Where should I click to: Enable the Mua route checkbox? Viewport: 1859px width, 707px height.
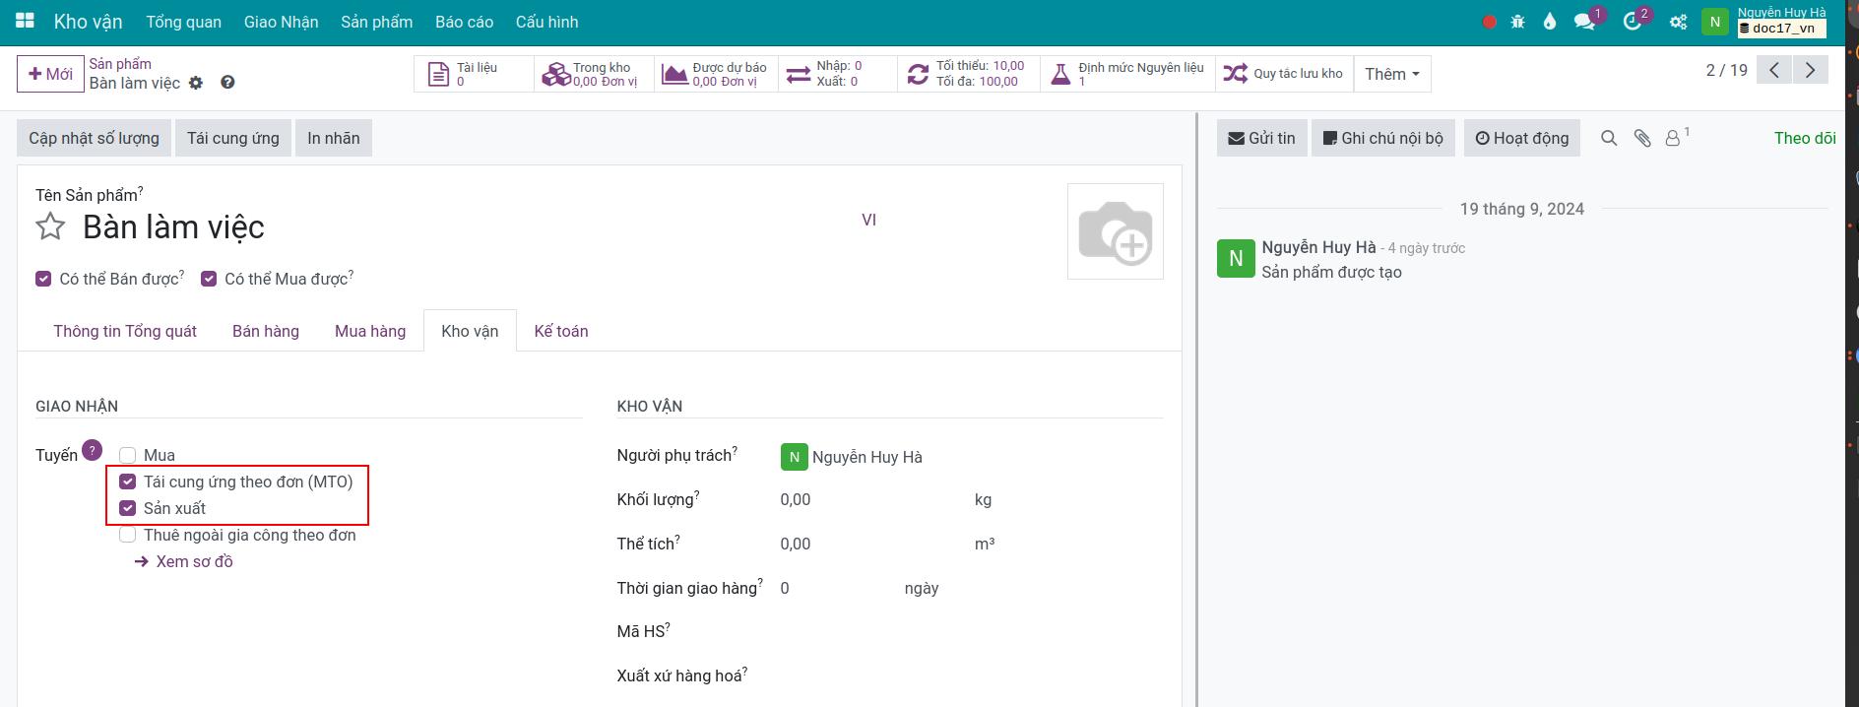click(127, 455)
